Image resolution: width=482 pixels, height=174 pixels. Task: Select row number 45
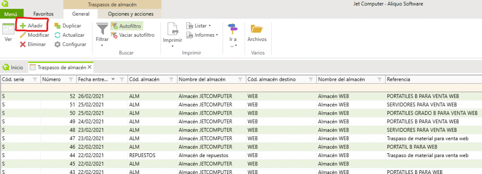241,164
